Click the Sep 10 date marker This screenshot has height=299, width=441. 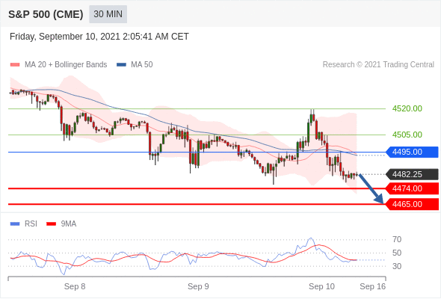(x=321, y=286)
